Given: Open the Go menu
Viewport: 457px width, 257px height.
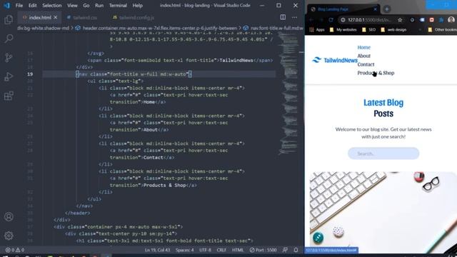Looking at the screenshot, I should [86, 5].
